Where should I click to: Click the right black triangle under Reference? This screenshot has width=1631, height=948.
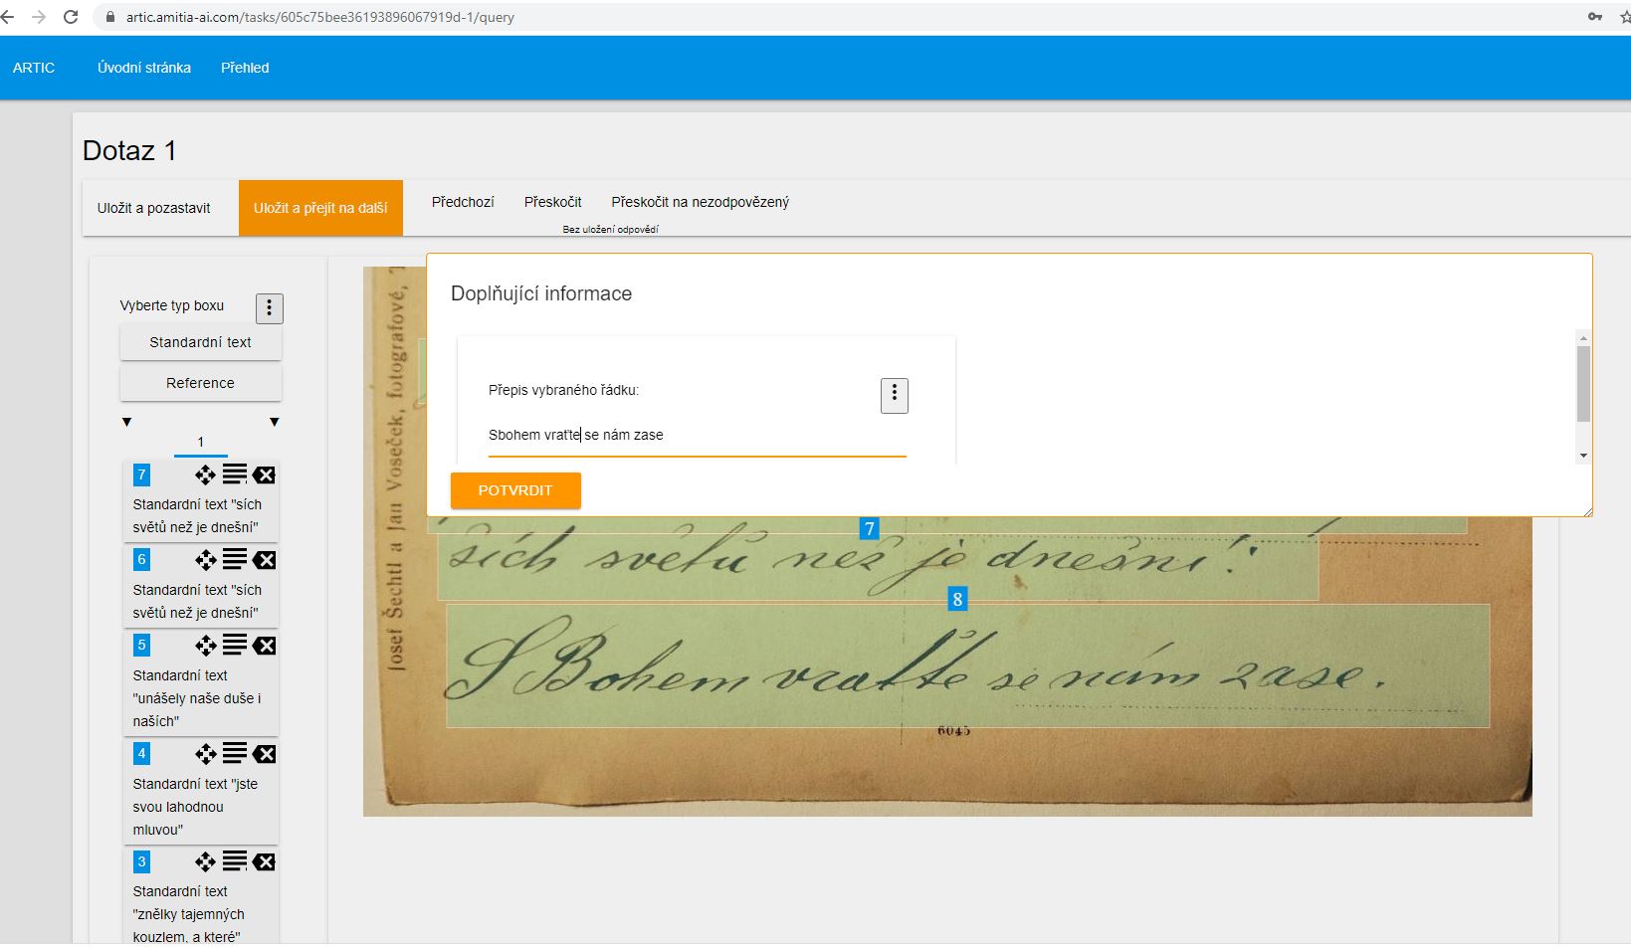[275, 422]
